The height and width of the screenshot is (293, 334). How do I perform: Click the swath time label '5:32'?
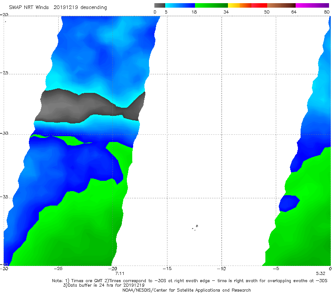[x=320, y=274]
